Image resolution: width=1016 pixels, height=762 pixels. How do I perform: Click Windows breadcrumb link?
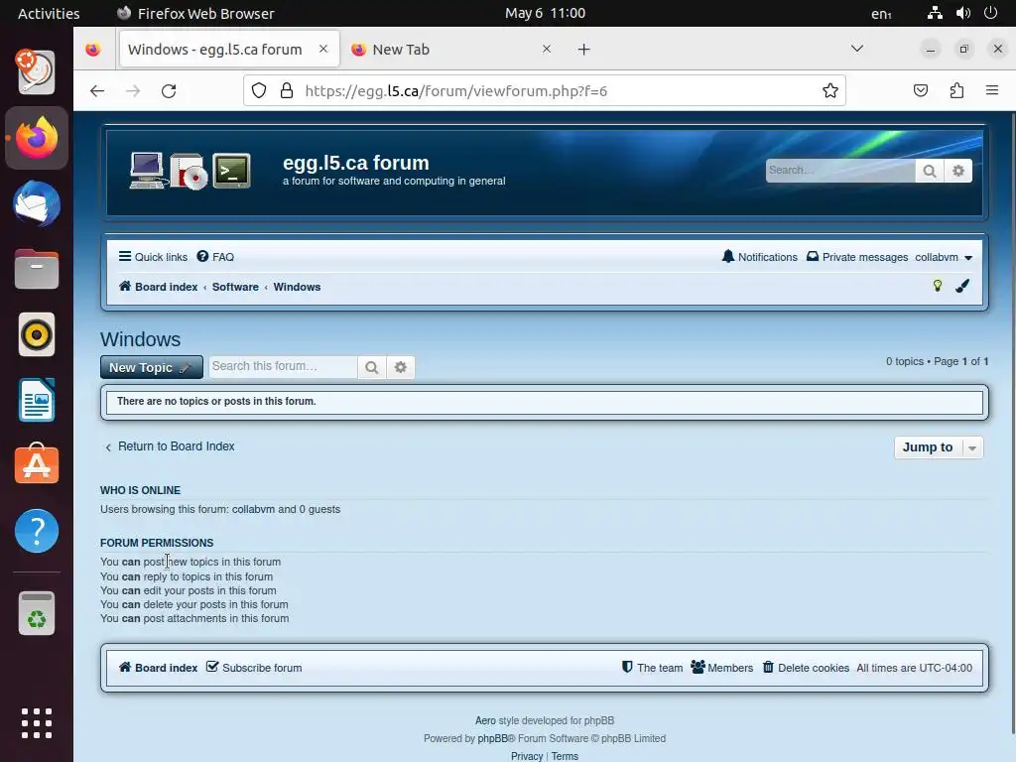(x=297, y=287)
